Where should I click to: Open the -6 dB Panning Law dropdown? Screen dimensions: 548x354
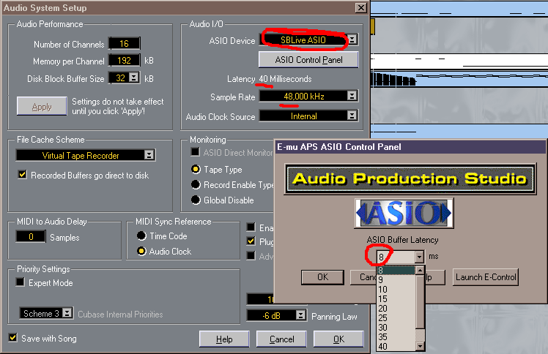point(300,315)
